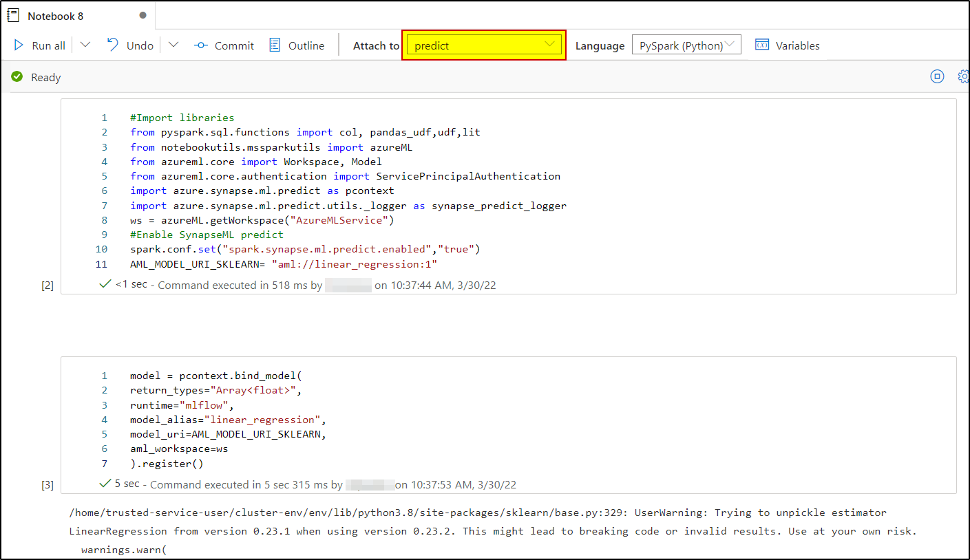Undo the last notebook action

tap(130, 45)
